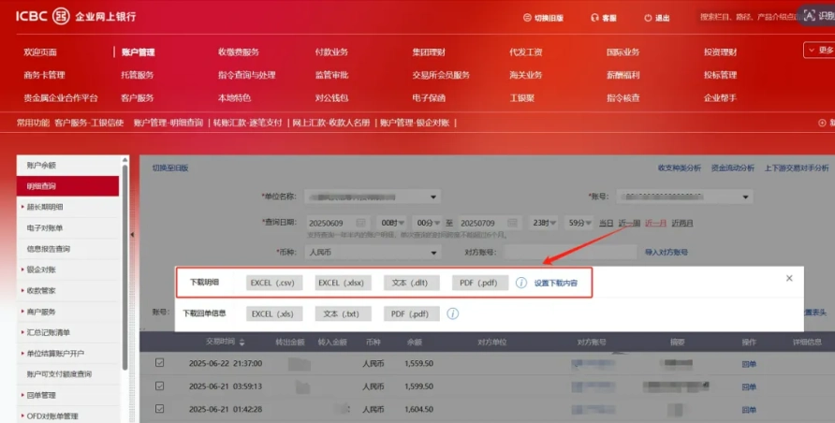Viewport: 835px width, 423px height.
Task: Open 客服 headset support icon
Action: coord(594,18)
